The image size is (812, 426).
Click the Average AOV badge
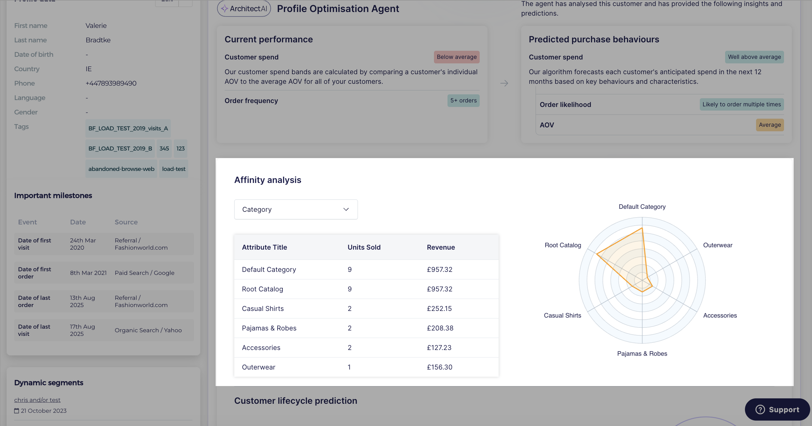point(770,125)
